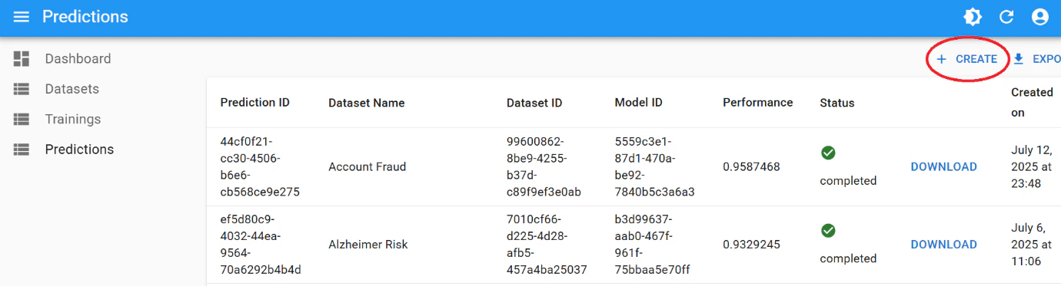
Task: Click model ID starting b3d99637
Action: click(x=653, y=244)
